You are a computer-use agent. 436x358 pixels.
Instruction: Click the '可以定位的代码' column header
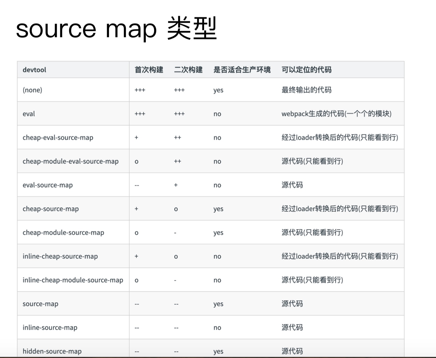tap(306, 70)
